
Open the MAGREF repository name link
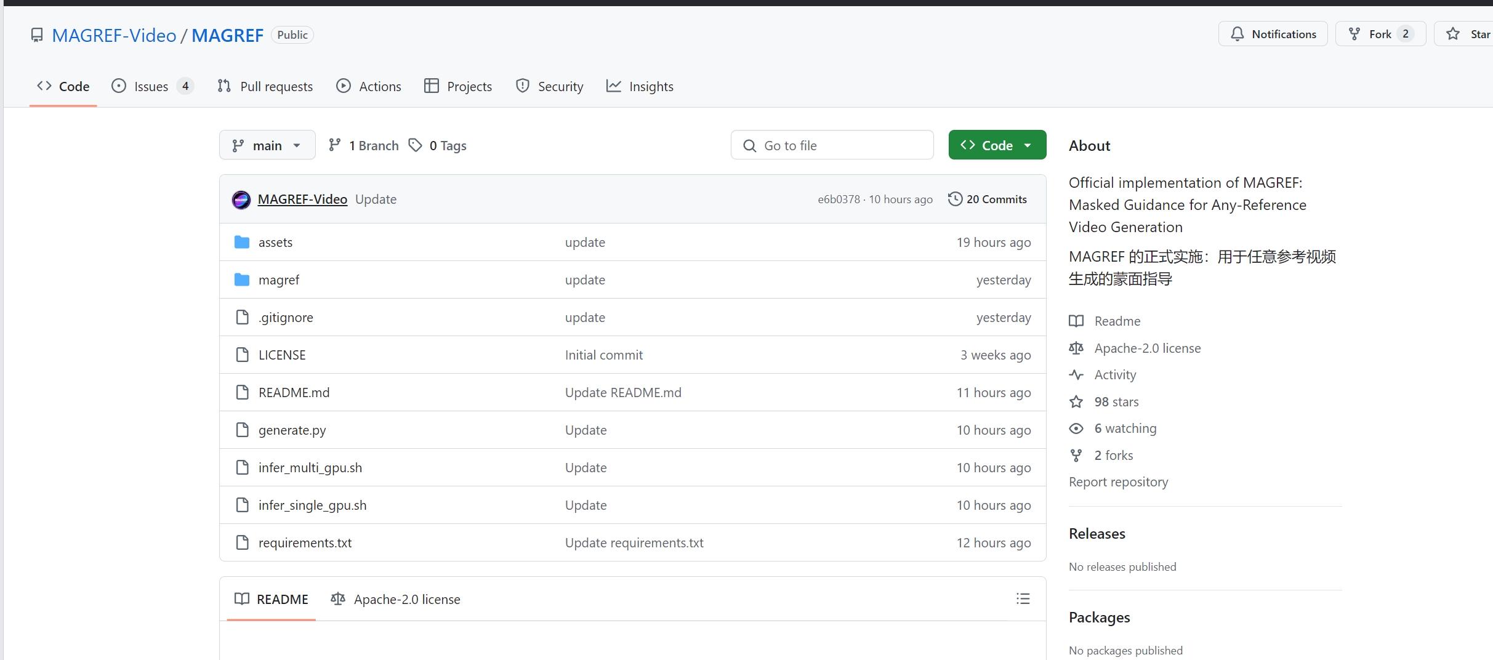coord(228,35)
